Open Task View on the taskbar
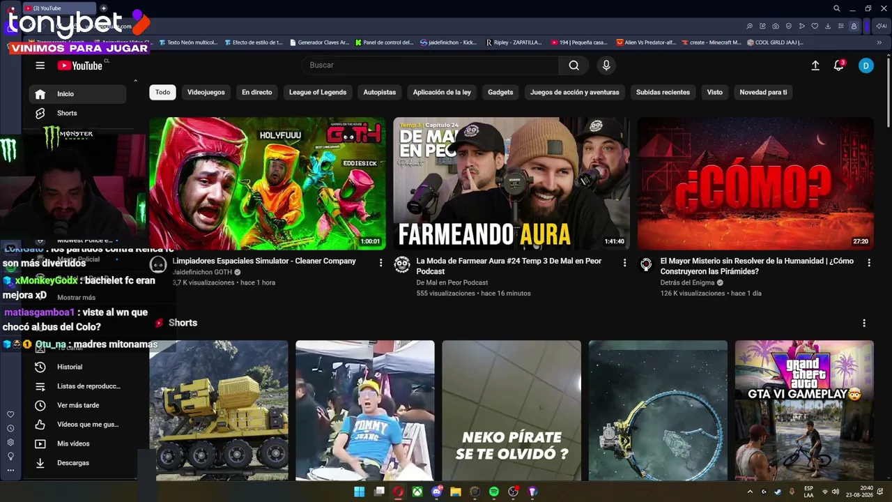The height and width of the screenshot is (502, 892). click(379, 492)
